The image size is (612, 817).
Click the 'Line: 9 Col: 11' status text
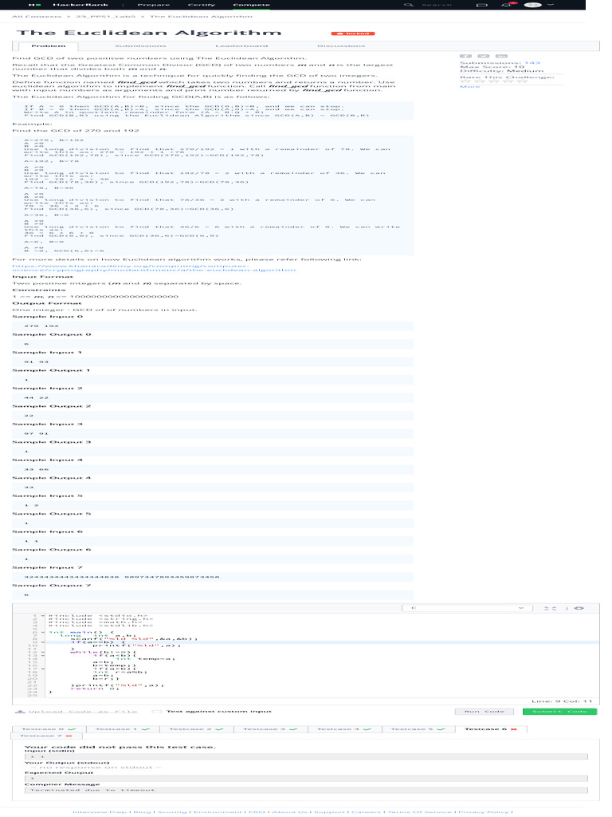[x=562, y=701]
